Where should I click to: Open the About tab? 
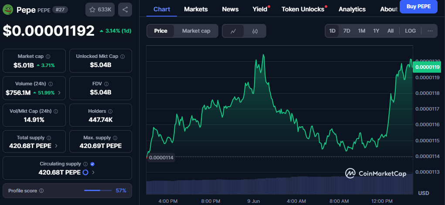pyautogui.click(x=389, y=9)
